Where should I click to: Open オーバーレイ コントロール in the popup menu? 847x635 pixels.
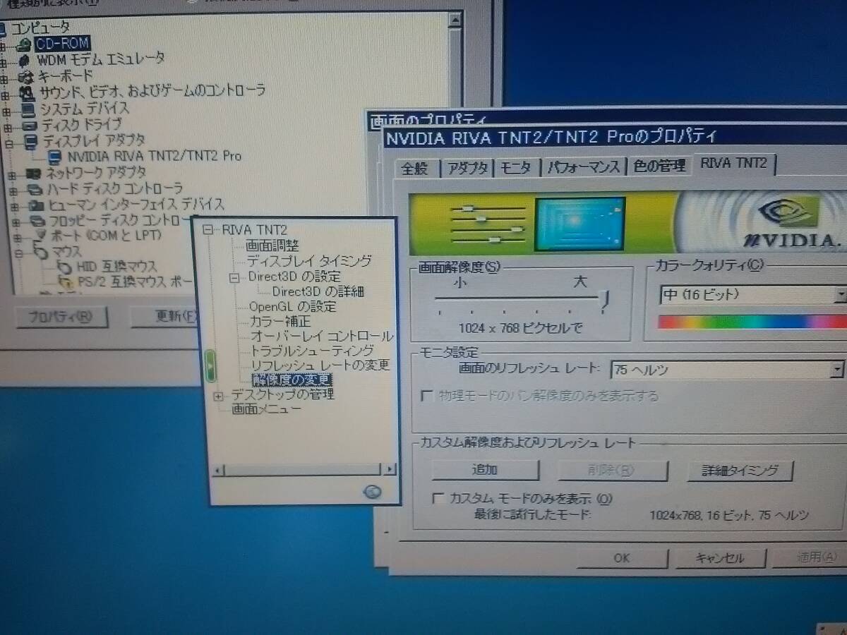(x=322, y=336)
